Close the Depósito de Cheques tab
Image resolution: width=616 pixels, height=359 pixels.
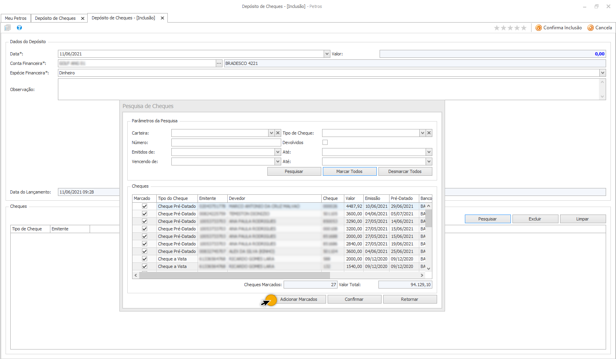pos(83,18)
